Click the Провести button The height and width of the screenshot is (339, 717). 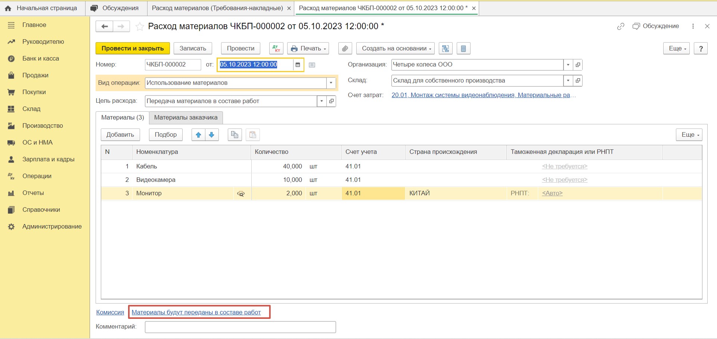[240, 49]
